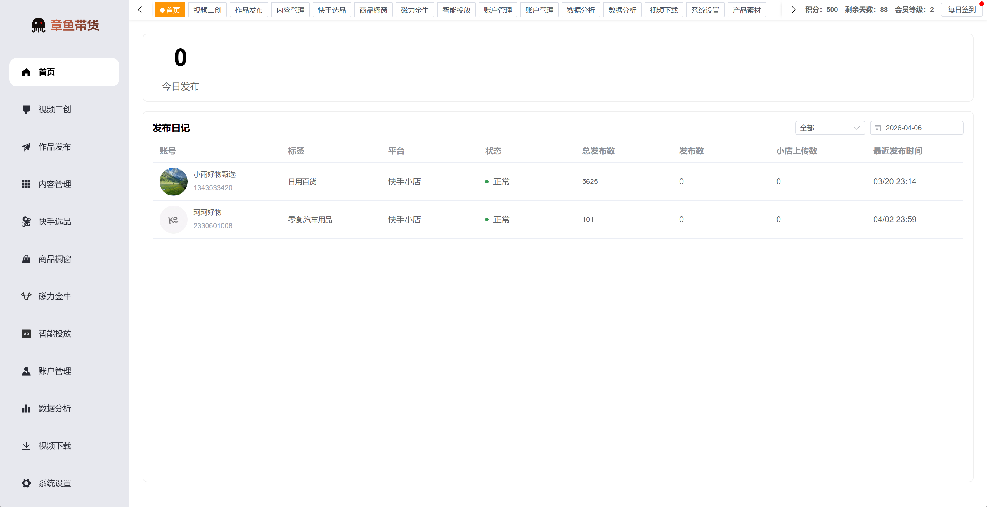Switch to the 快手选品 tab at top
987x507 pixels.
pyautogui.click(x=332, y=10)
